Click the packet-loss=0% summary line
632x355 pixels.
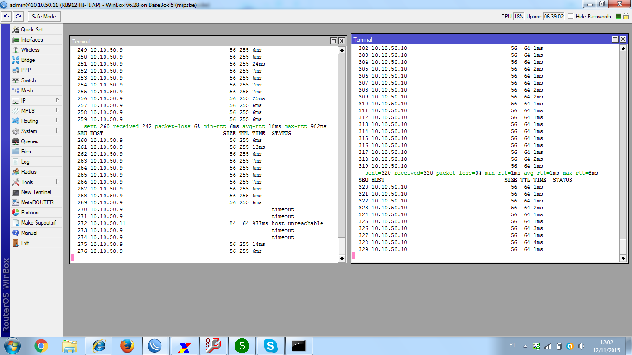[482, 173]
